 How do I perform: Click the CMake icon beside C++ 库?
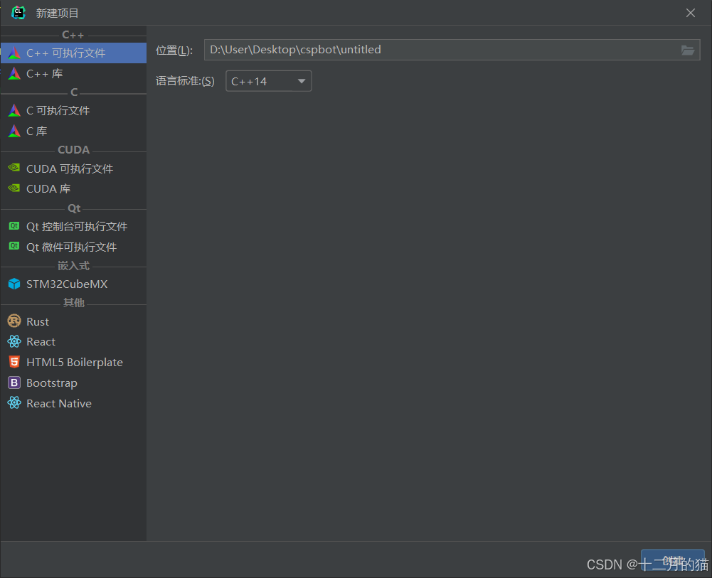pos(14,73)
